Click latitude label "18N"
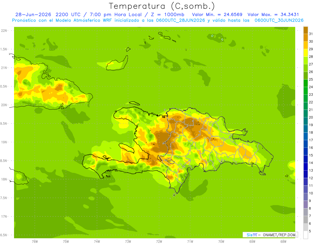 (x=4, y=179)
